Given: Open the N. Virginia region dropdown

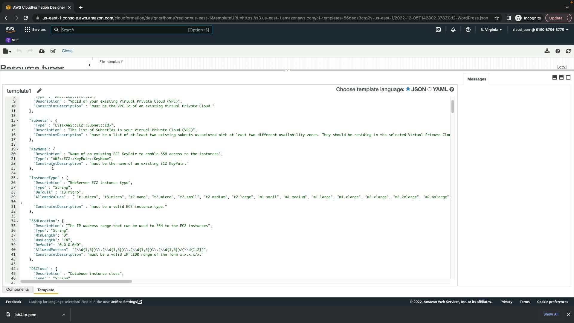Looking at the screenshot, I should pyautogui.click(x=491, y=30).
